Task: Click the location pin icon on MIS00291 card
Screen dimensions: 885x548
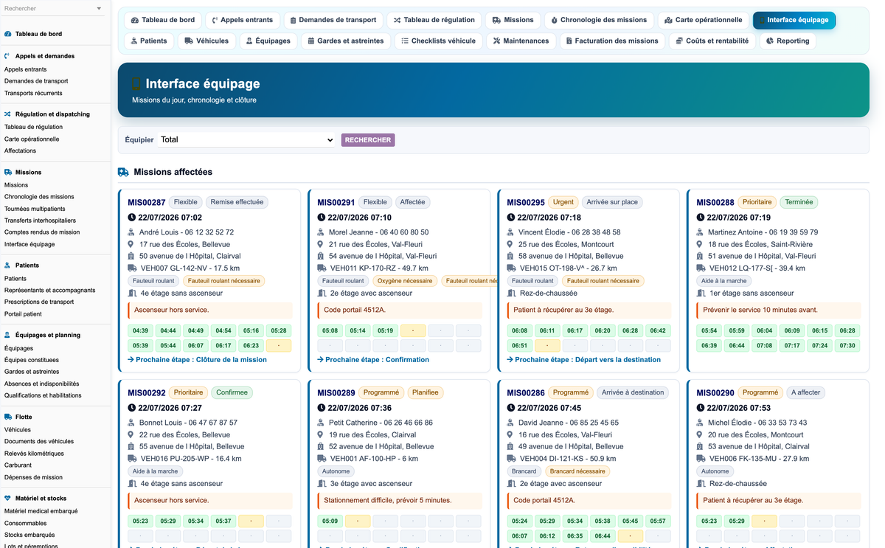Action: click(322, 244)
